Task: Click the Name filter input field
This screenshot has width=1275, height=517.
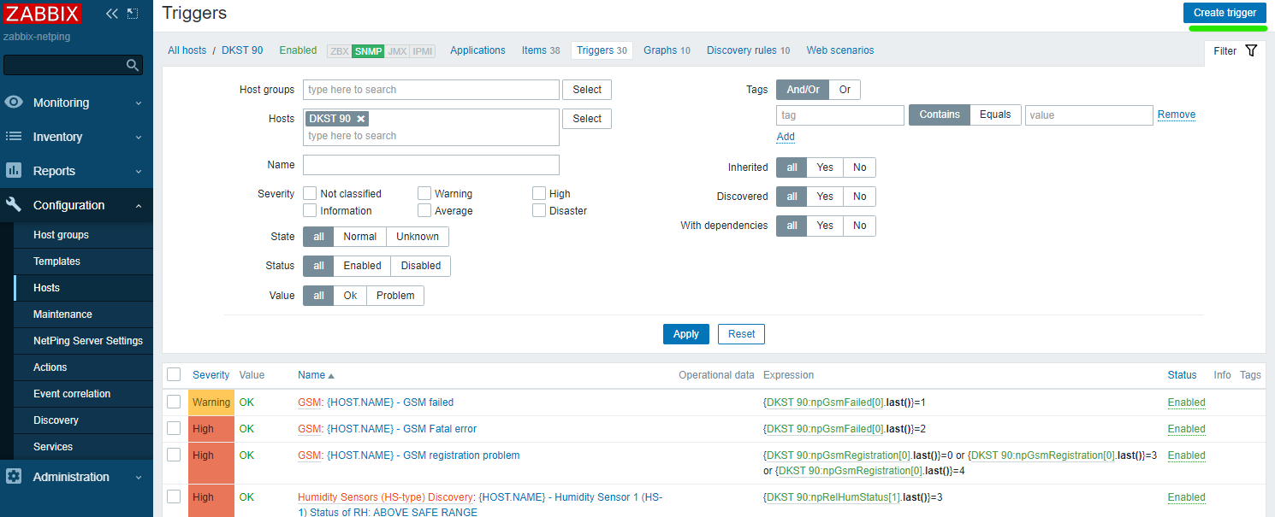Action: (x=431, y=165)
